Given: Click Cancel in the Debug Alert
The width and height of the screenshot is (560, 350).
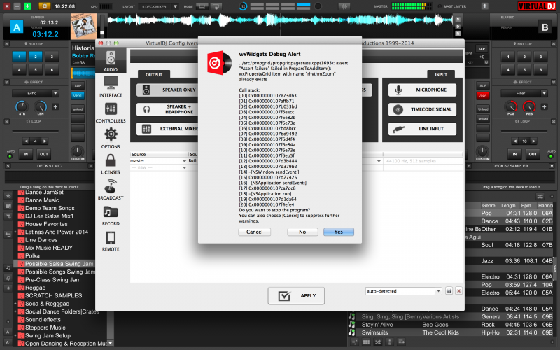Looking at the screenshot, I should click(x=254, y=232).
